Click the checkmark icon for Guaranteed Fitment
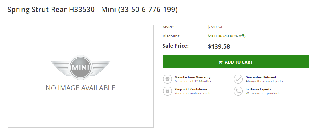This screenshot has width=316, height=136. [238, 79]
